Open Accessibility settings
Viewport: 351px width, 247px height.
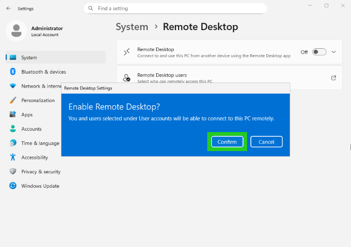33,158
